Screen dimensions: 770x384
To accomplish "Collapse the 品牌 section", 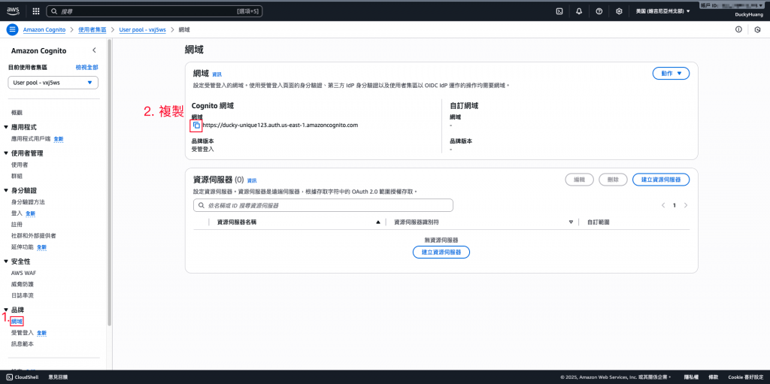I will 6,310.
